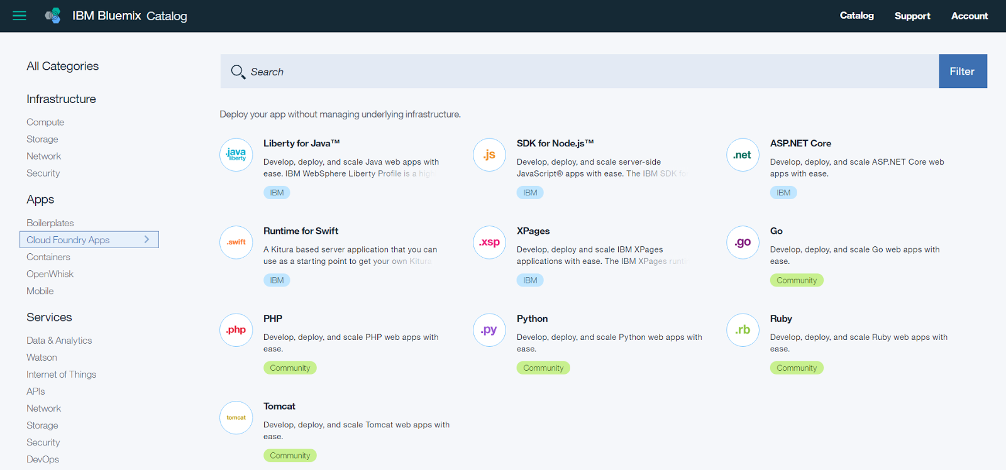Open the Ruby .rb icon
The image size is (1006, 470).
coord(743,330)
